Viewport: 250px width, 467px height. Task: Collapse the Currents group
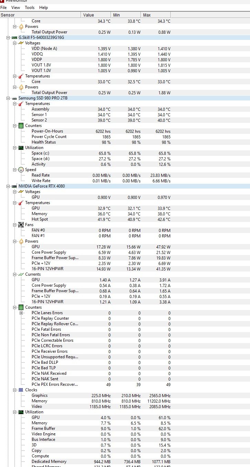point(15,274)
